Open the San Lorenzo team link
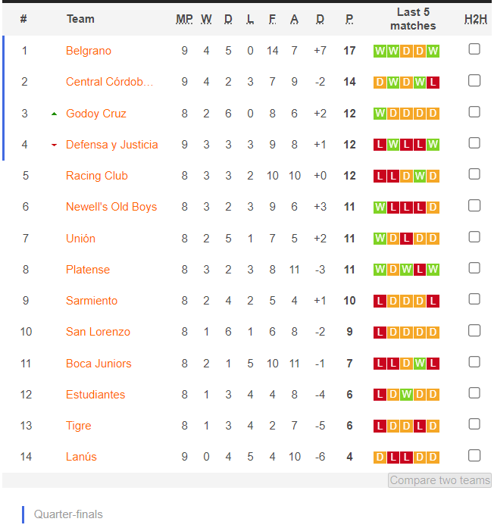Screen dimensions: 494x528 click(x=98, y=332)
